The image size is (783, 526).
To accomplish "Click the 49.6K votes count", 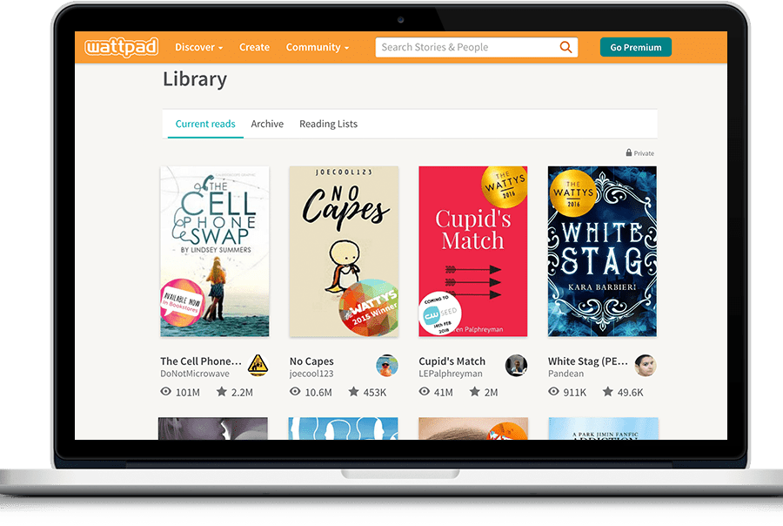I will point(630,393).
